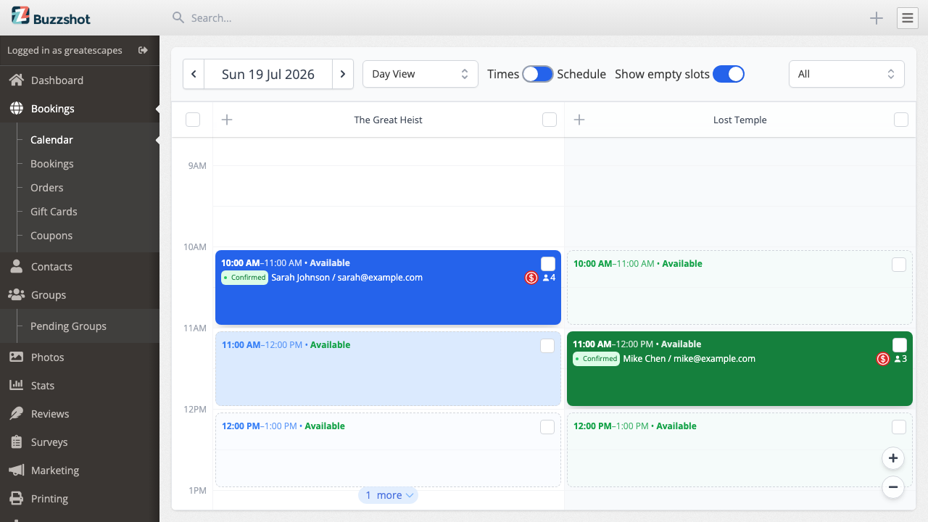Select empty Lost Temple 12:00 PM slot
This screenshot has height=522, width=928.
click(x=739, y=449)
